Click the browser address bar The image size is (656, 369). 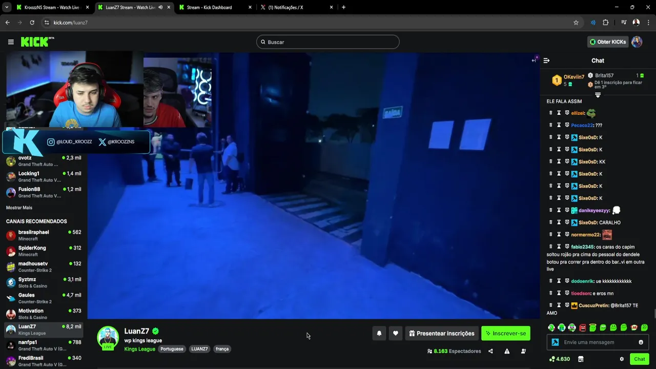coord(307,23)
